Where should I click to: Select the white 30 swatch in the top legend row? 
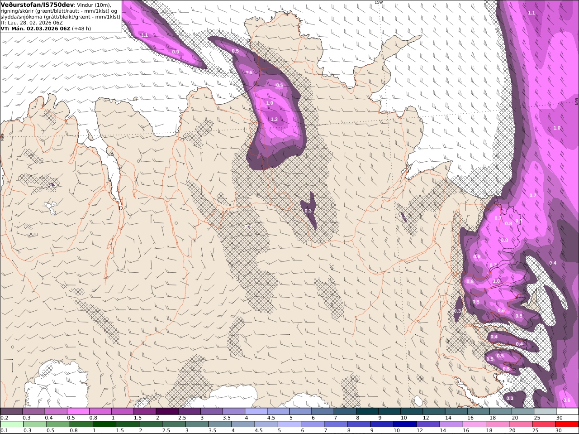coord(568,411)
